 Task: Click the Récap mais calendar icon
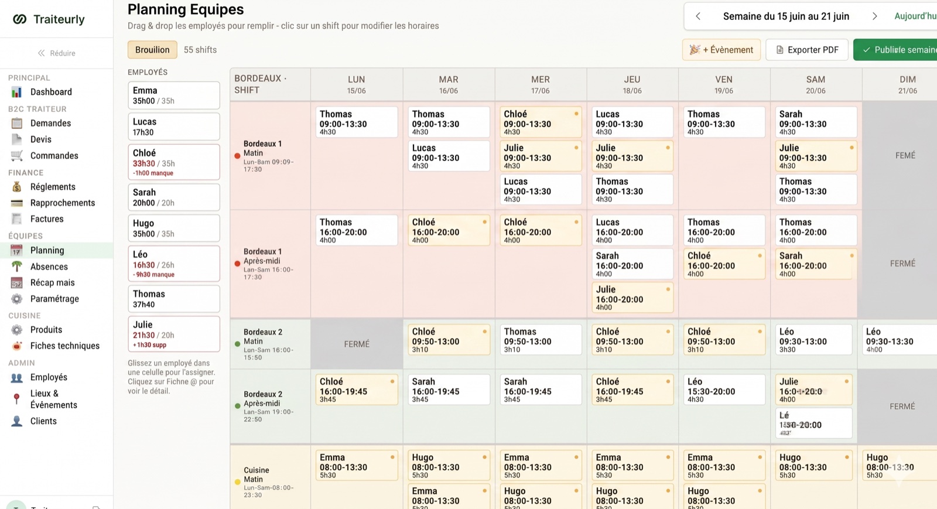click(x=16, y=283)
